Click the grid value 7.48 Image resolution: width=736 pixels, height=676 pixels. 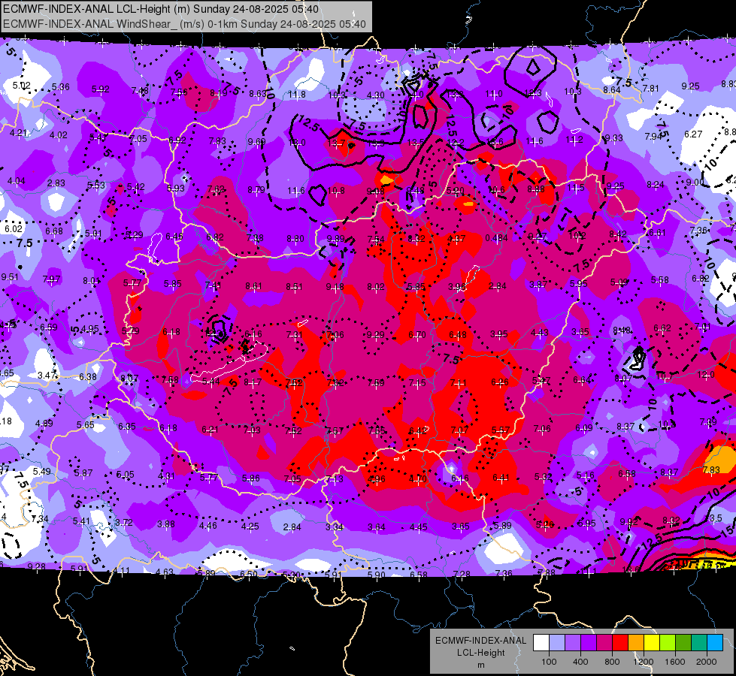click(x=140, y=91)
